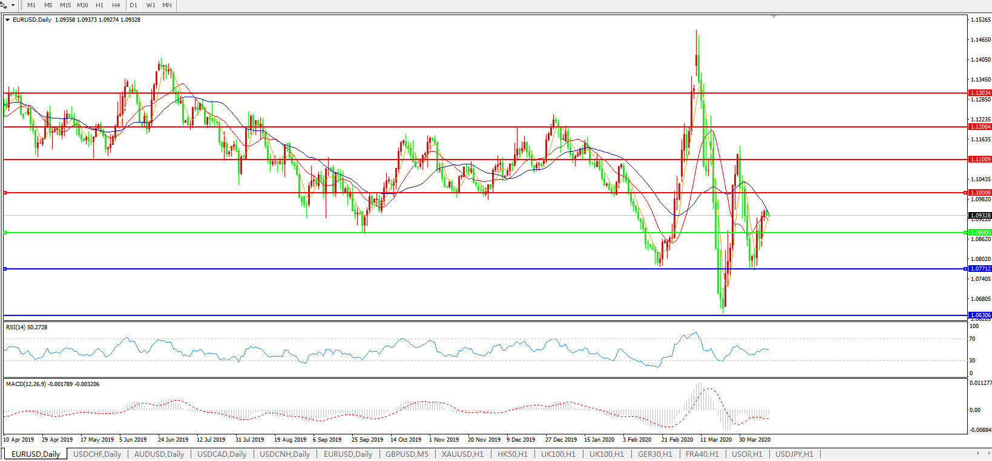Viewport: 992px width, 461px height.
Task: Select the M15 timeframe button
Action: (x=65, y=5)
